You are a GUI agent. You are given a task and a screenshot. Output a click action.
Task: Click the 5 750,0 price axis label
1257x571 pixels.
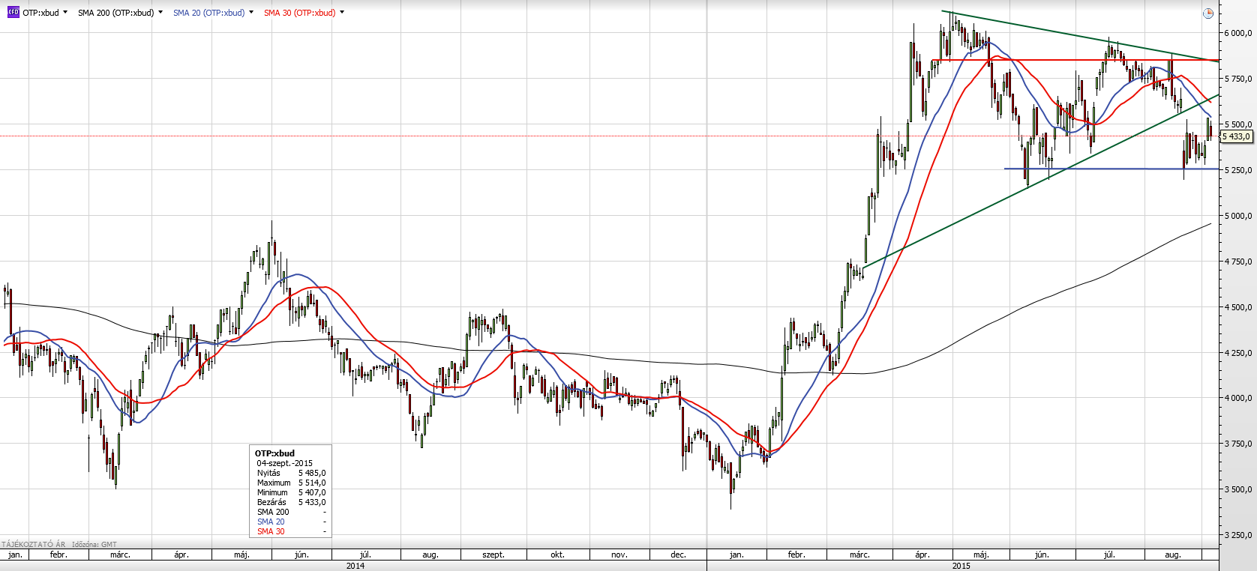1237,79
